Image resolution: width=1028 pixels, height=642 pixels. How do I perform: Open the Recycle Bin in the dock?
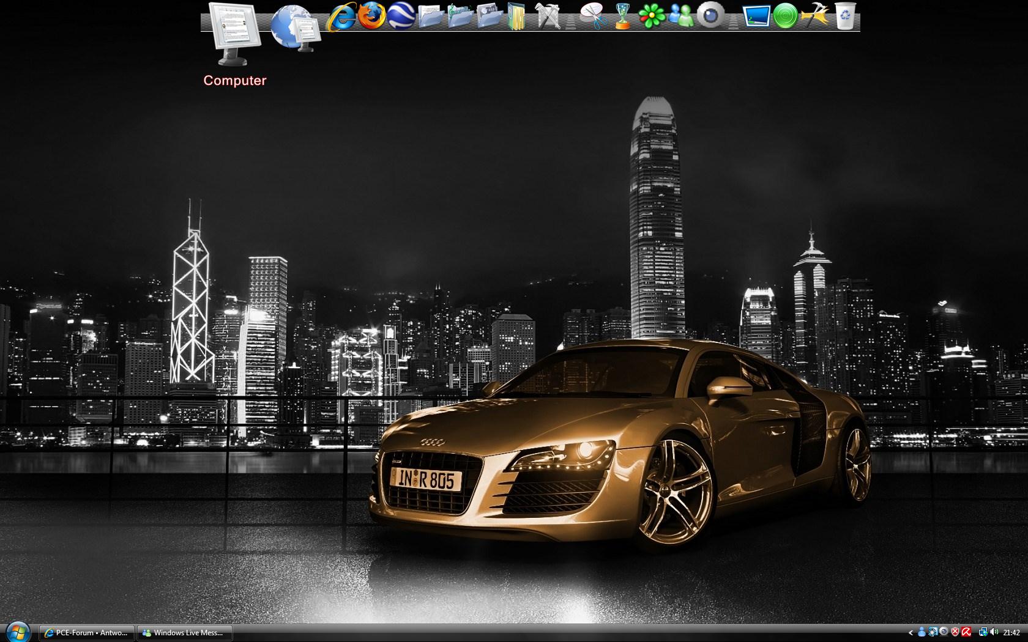845,16
